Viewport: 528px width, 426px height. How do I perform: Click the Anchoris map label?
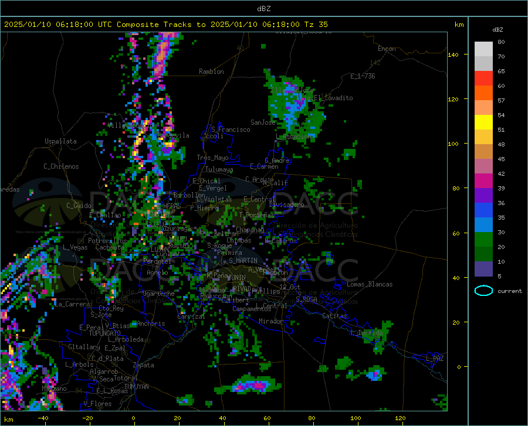151,324
